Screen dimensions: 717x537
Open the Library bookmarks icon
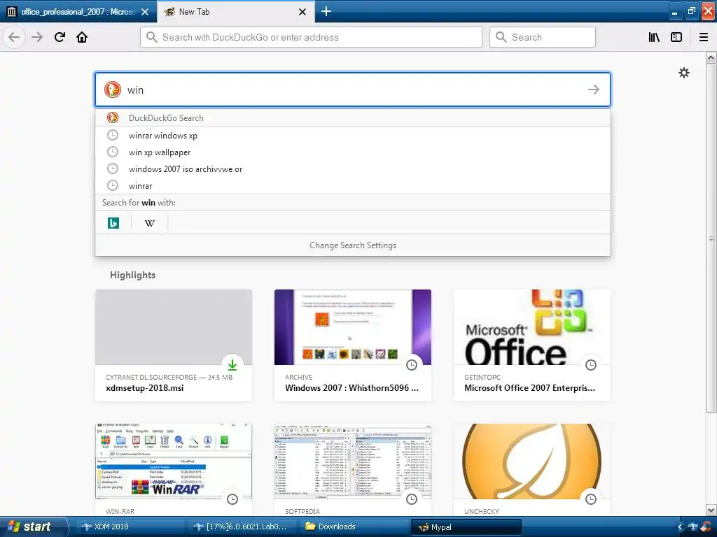[654, 37]
